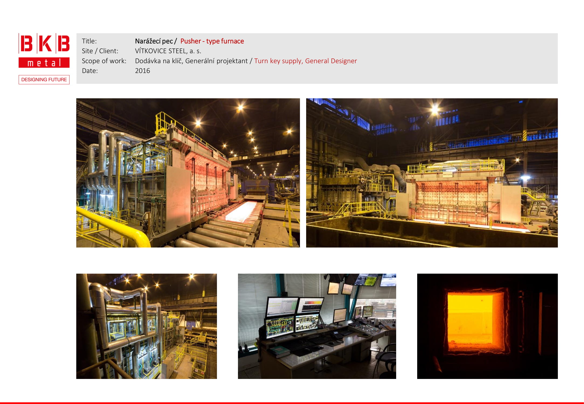584x404 pixels.
Task: Click the red footer line
Action: click(x=292, y=403)
